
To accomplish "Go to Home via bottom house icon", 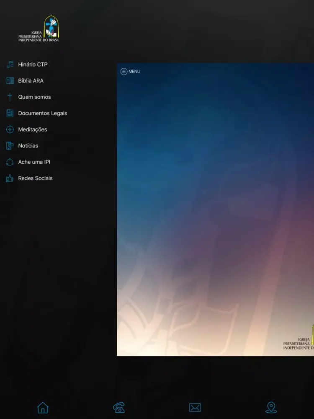I will pyautogui.click(x=43, y=408).
